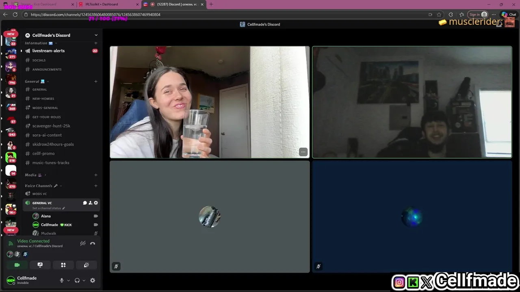Open the socials channel
The width and height of the screenshot is (520, 292).
pos(61,60)
